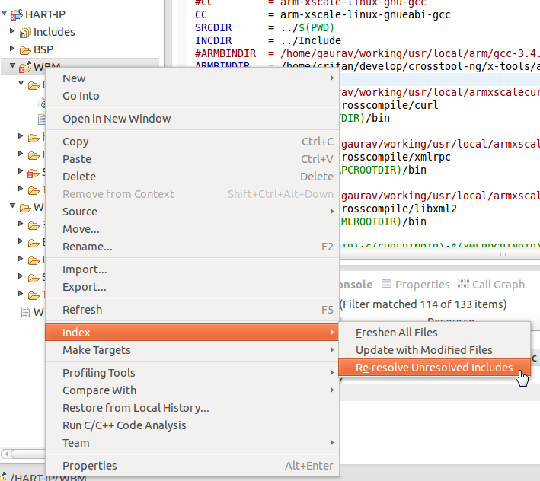540x481 pixels.
Task: Click the red error-marked folder icon in tree
Action: pos(32,173)
